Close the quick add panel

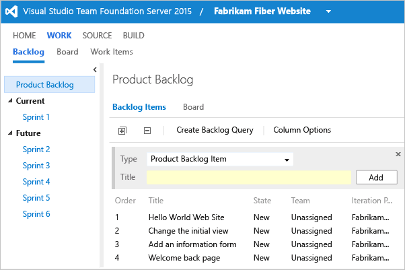(398, 154)
